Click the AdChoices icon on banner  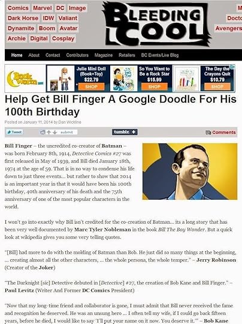[x=232, y=67]
